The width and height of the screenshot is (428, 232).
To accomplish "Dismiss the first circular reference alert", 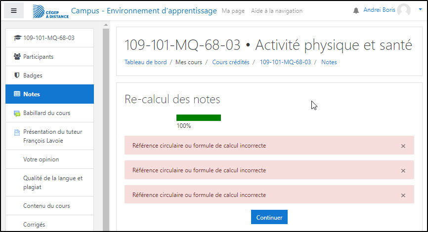I will 403,146.
